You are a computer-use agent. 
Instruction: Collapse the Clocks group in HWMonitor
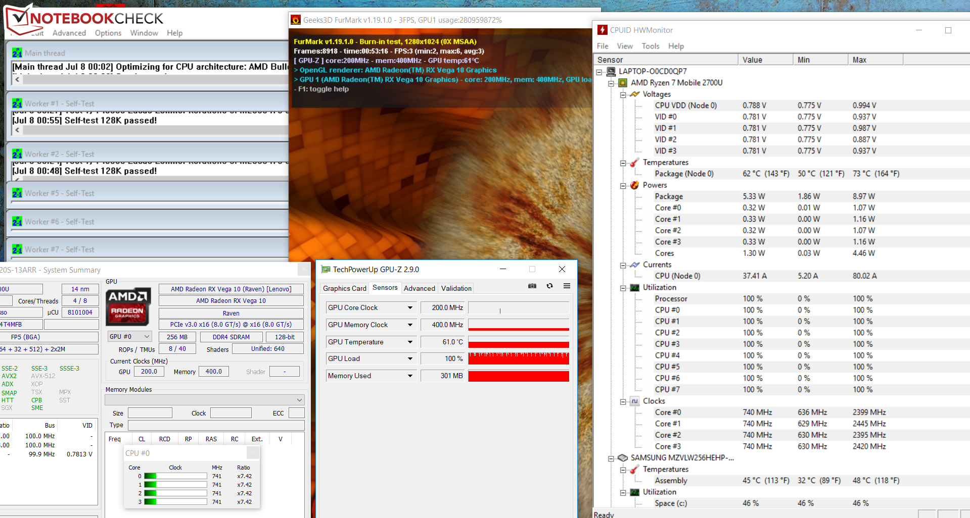pyautogui.click(x=623, y=401)
